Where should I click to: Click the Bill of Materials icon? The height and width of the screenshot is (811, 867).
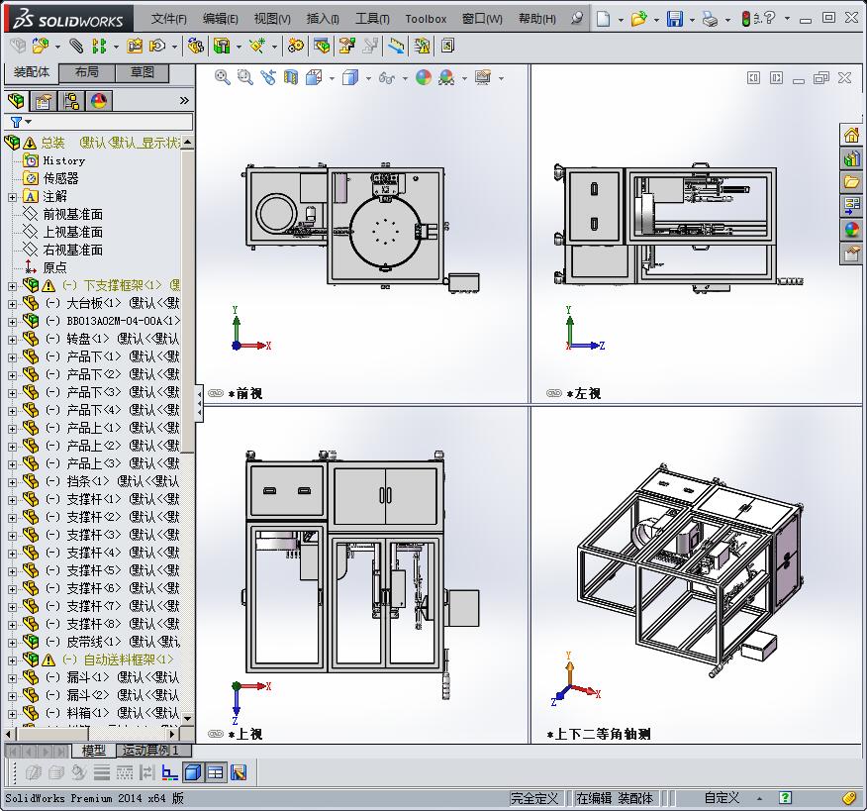(x=322, y=46)
